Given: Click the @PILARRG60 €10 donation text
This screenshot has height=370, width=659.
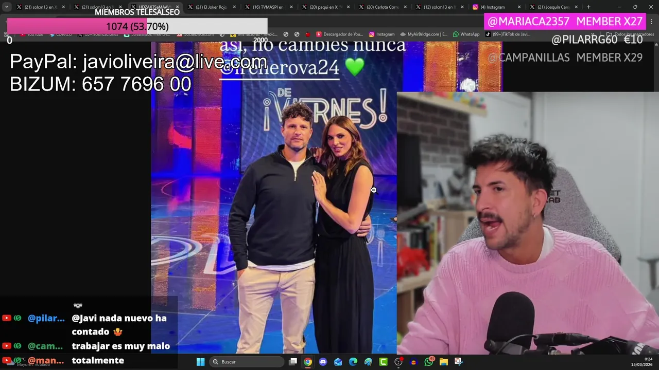Looking at the screenshot, I should [597, 40].
